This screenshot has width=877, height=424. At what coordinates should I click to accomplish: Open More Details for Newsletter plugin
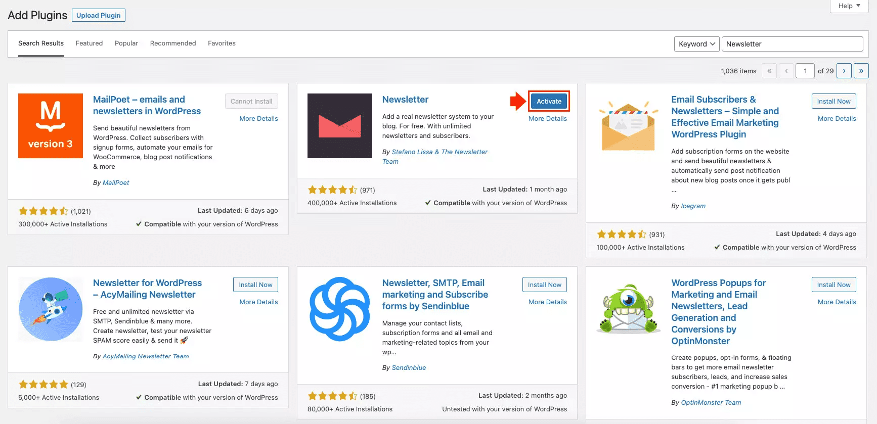click(548, 118)
